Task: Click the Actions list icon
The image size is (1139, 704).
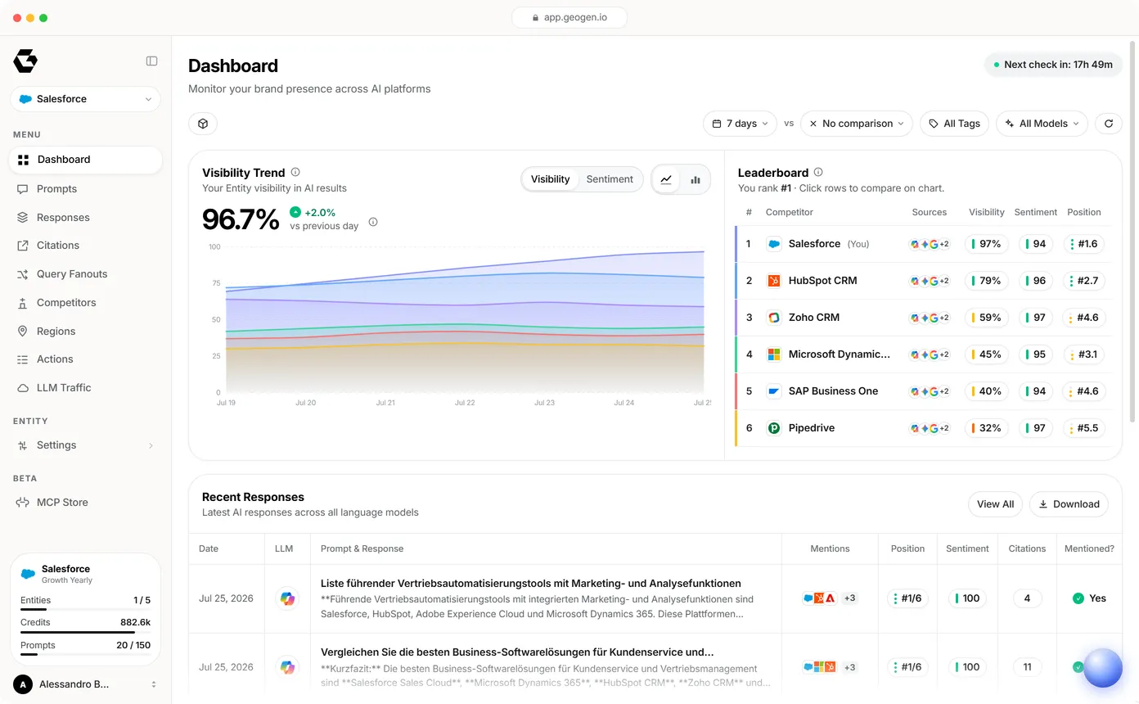Action: [x=22, y=359]
